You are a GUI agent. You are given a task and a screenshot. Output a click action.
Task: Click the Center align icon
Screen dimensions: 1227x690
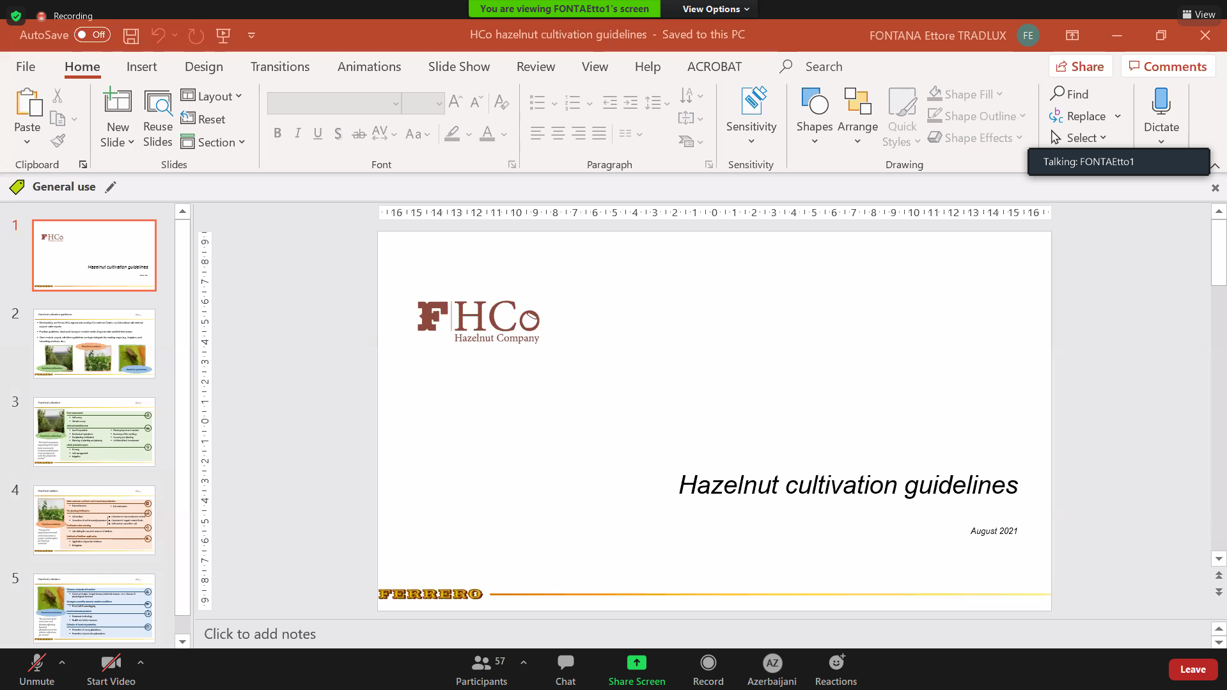click(x=558, y=133)
